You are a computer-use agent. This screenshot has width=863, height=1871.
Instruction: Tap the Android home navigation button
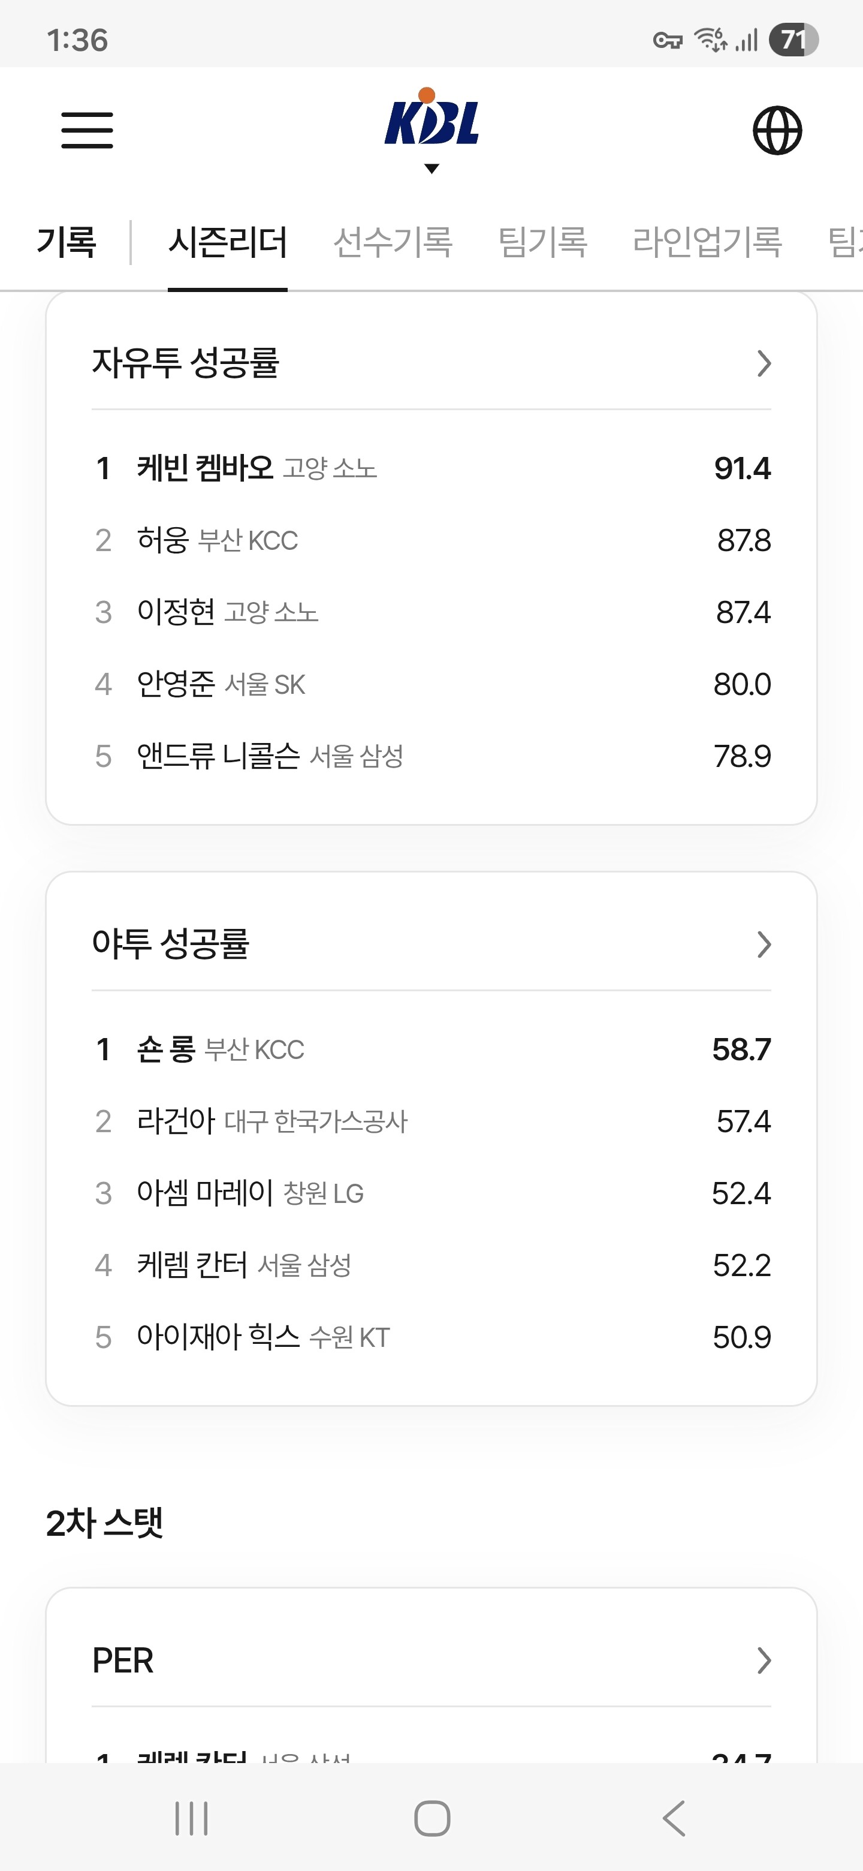click(x=432, y=1819)
